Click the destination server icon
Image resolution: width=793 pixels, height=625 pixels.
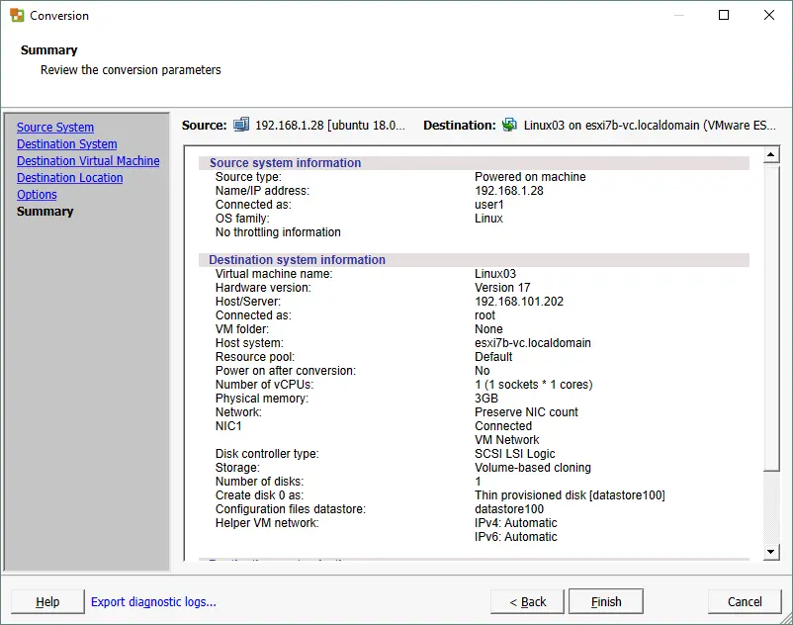(x=509, y=125)
